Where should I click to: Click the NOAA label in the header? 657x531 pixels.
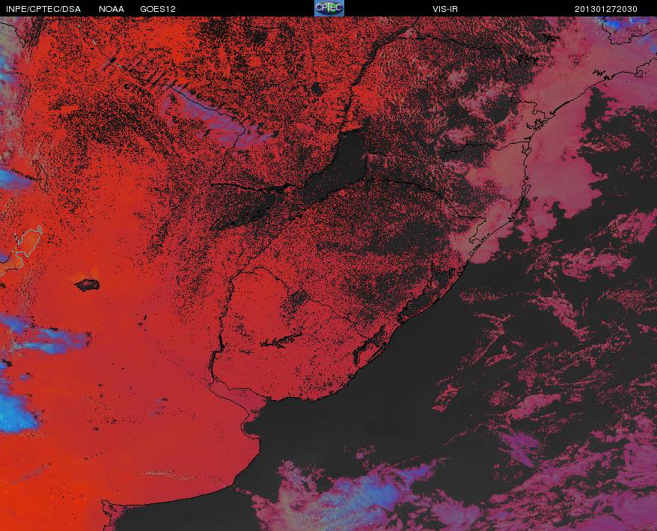[x=111, y=9]
